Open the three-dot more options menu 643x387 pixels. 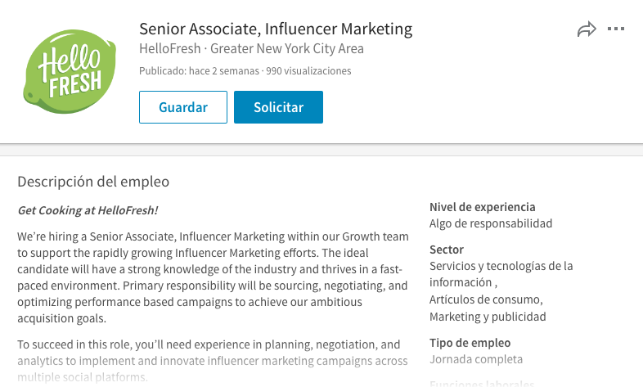coord(616,29)
